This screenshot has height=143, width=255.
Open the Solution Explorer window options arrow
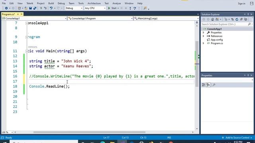[x=245, y=14]
